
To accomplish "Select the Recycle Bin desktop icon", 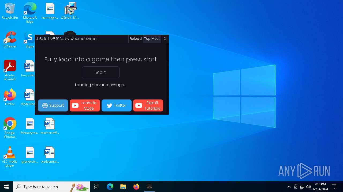I will pos(10,11).
